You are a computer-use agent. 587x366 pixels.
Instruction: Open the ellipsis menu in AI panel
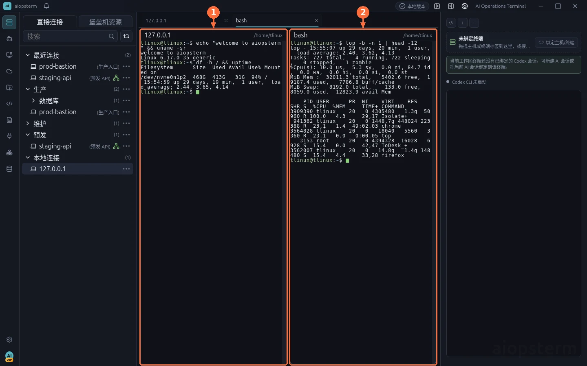[474, 23]
